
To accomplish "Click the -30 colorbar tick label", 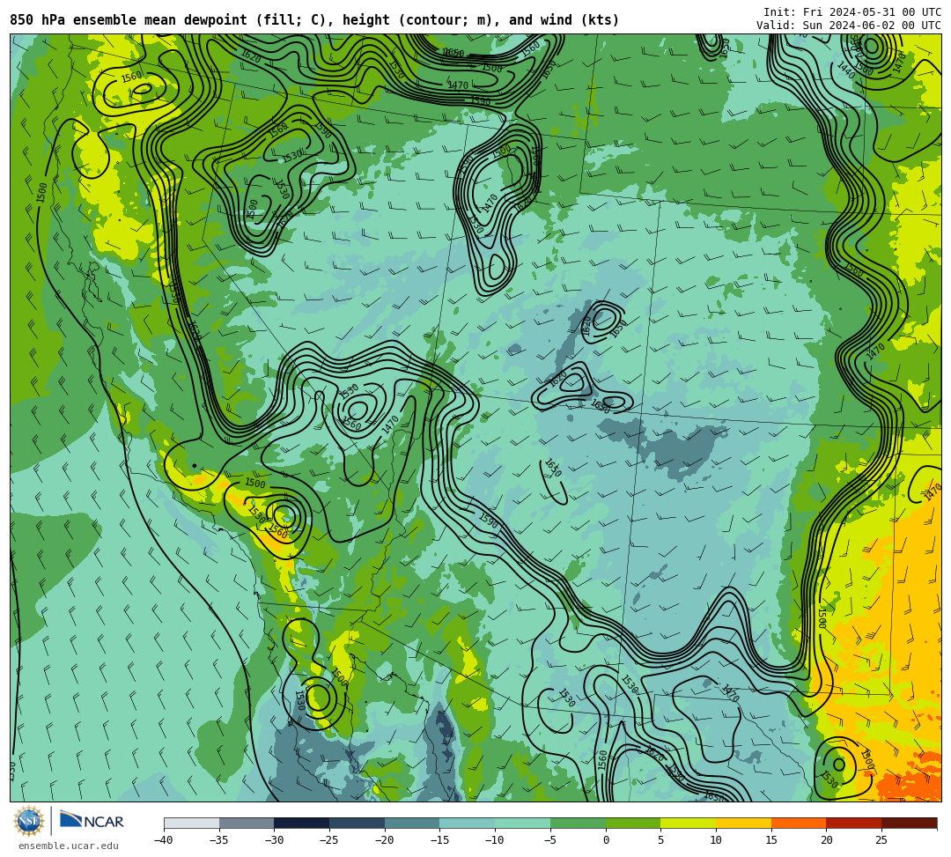I will 274,840.
